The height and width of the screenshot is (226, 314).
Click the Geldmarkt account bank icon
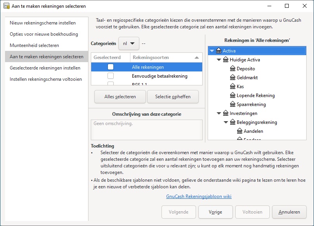click(x=232, y=78)
